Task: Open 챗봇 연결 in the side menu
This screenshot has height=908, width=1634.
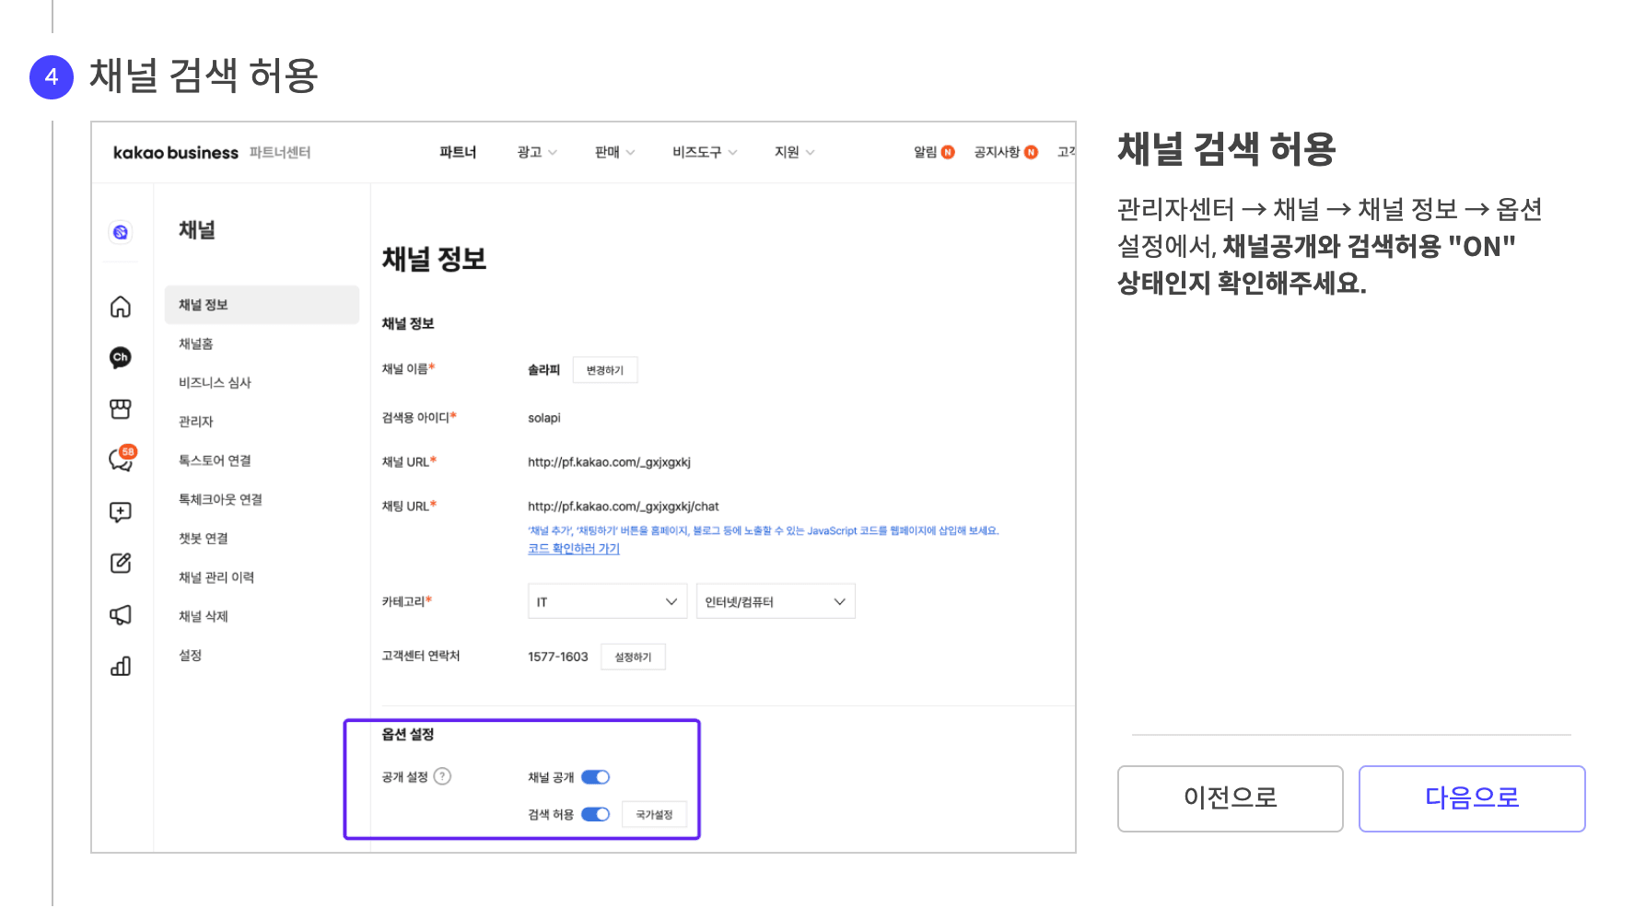Action: (204, 538)
